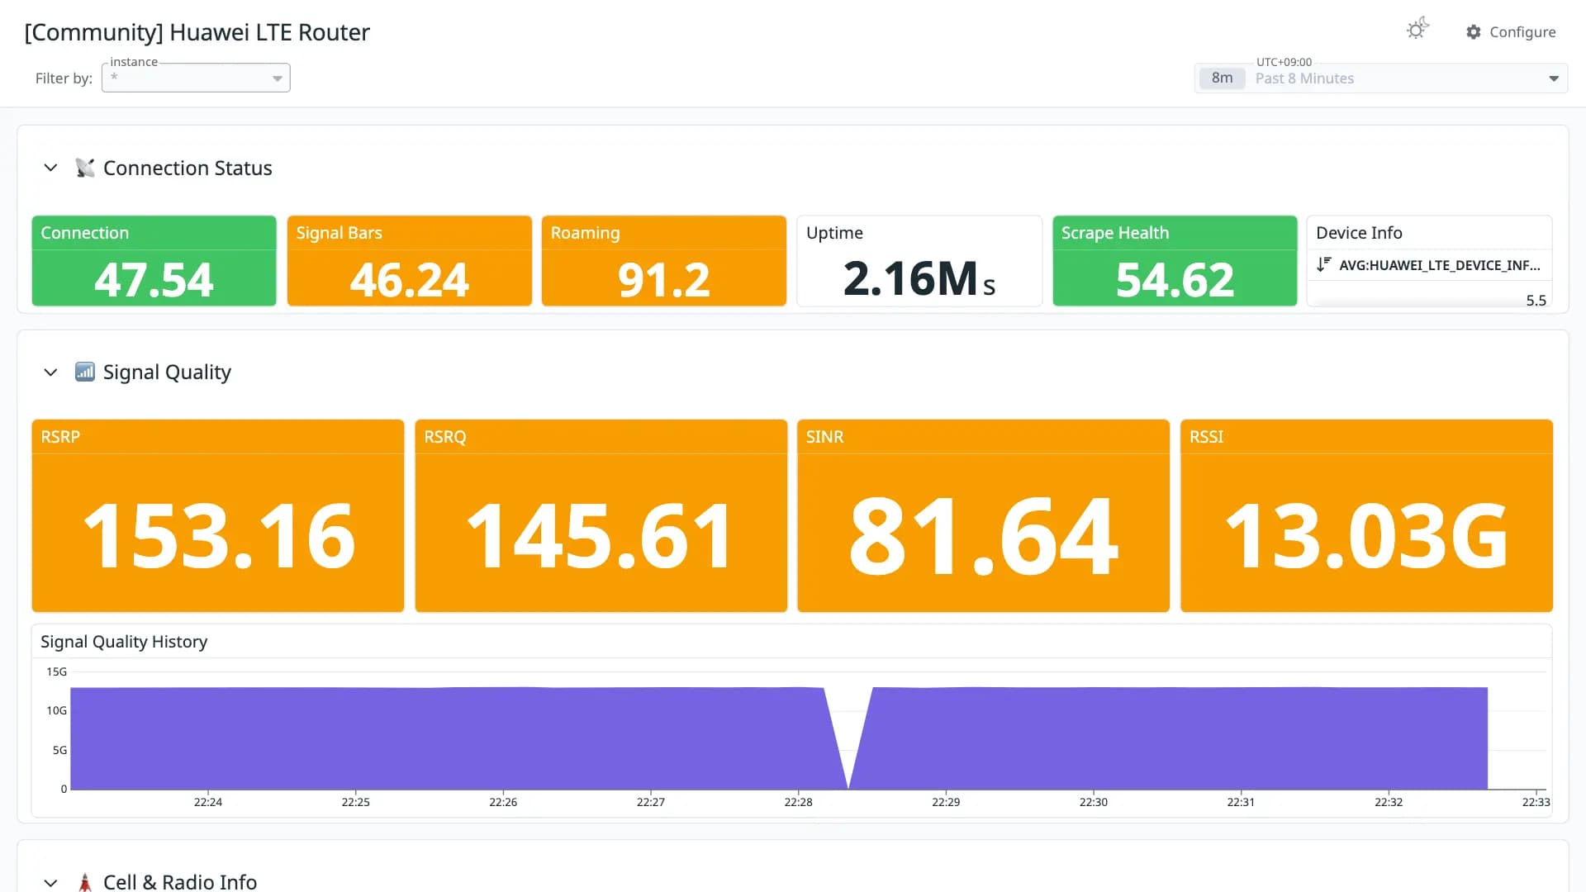Open the Configure settings

(1511, 31)
